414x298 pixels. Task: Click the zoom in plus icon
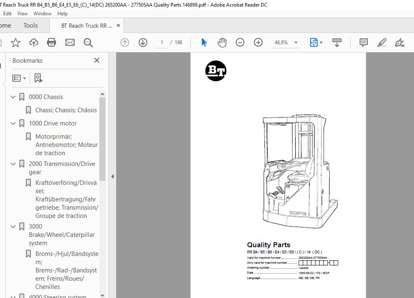click(x=258, y=43)
